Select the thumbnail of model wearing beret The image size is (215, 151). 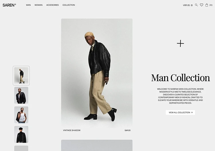(x=21, y=134)
